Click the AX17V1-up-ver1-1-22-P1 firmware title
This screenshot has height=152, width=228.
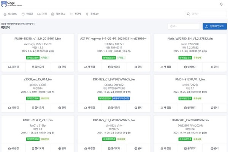(x=113, y=39)
